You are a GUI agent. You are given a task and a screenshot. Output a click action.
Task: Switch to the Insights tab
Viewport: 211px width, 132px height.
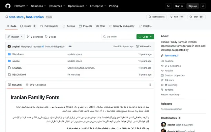[x=145, y=26]
